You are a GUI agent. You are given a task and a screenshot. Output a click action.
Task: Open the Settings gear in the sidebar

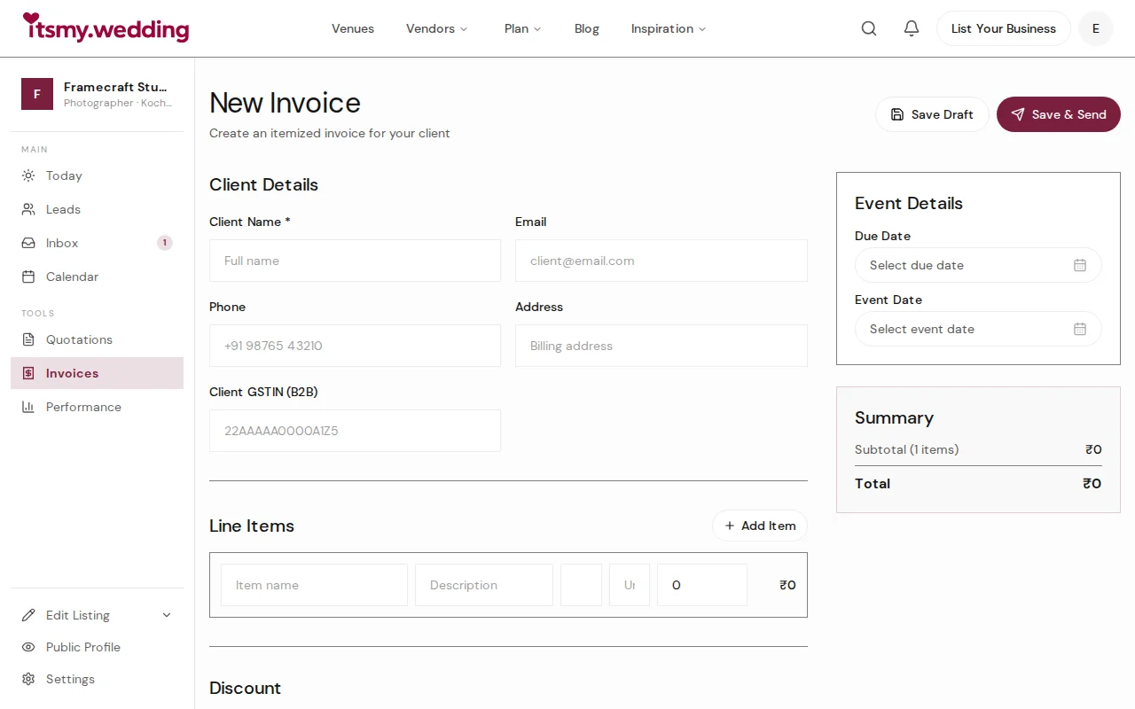pos(69,679)
